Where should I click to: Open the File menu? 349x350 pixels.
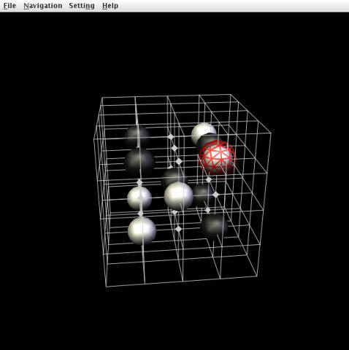9,6
